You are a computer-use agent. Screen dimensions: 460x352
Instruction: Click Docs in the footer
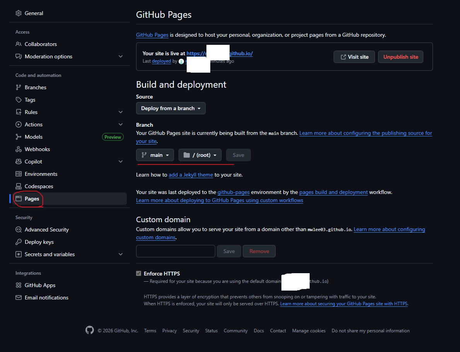259,331
